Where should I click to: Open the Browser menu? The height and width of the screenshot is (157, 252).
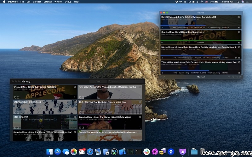coord(37,2)
